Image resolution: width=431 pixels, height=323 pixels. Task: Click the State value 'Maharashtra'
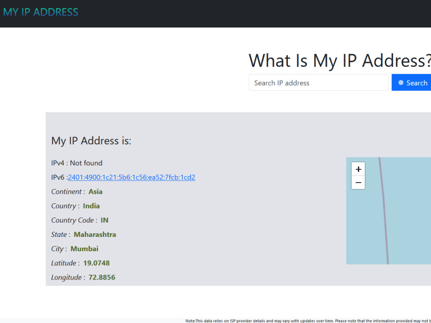pyautogui.click(x=95, y=235)
